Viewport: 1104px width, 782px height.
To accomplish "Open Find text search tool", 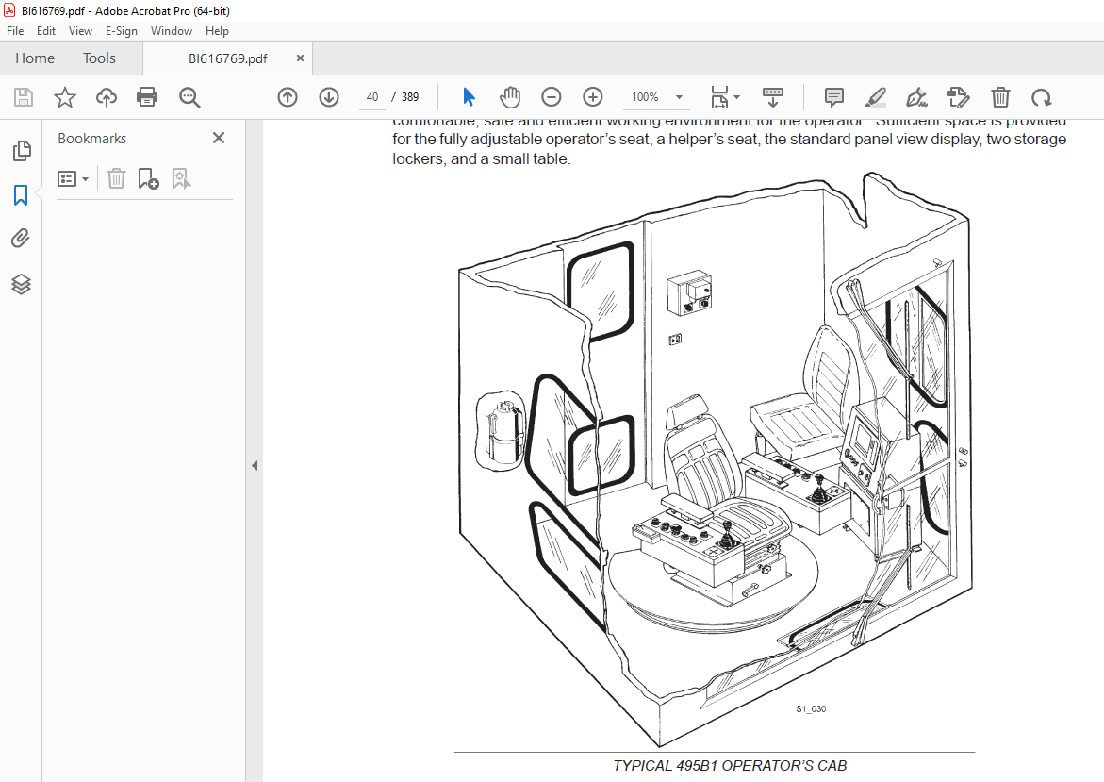I will point(189,97).
